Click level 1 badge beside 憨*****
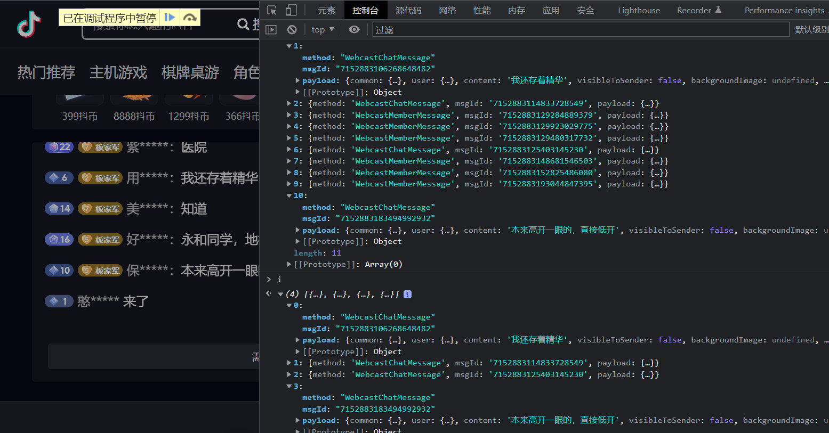 (x=59, y=301)
